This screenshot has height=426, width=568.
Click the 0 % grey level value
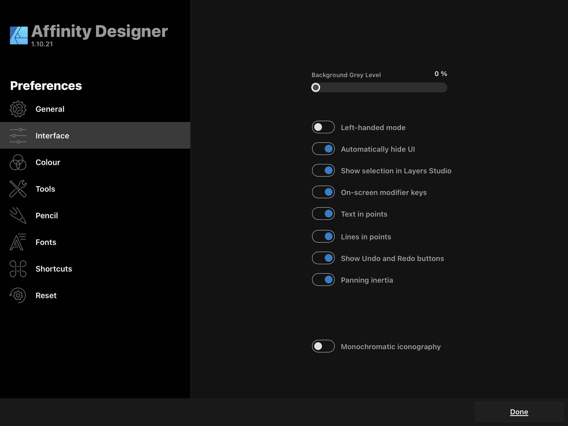pos(441,74)
